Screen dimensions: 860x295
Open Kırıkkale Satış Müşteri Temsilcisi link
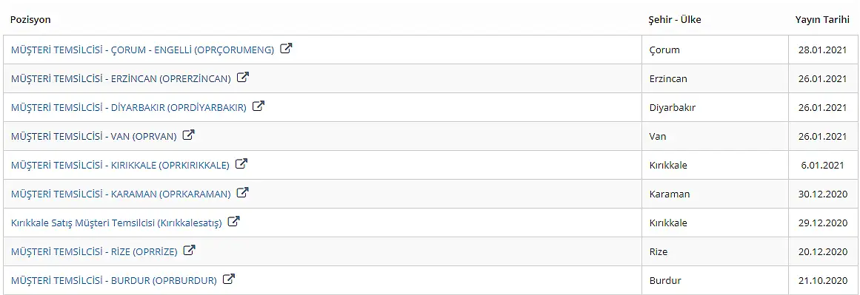click(x=116, y=223)
